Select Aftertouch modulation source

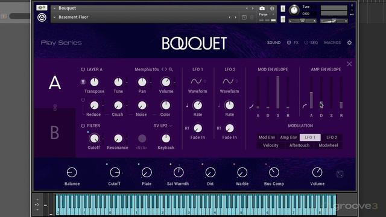(299, 145)
